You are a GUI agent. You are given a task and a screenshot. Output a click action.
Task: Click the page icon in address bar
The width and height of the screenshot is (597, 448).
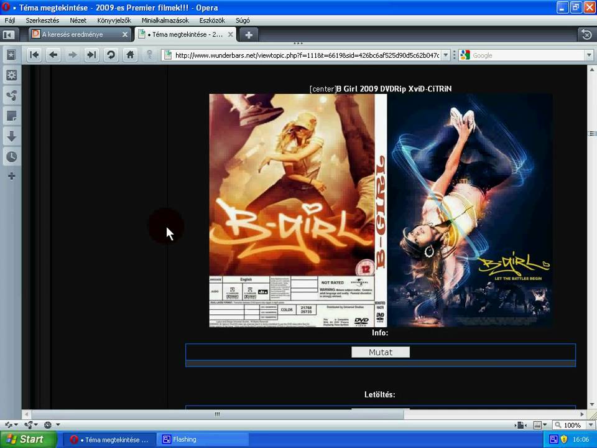click(x=167, y=55)
